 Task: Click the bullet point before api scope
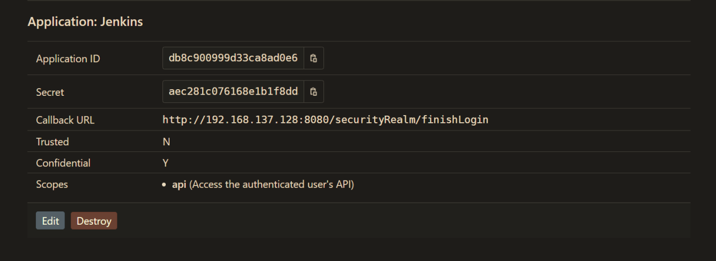[x=164, y=185]
